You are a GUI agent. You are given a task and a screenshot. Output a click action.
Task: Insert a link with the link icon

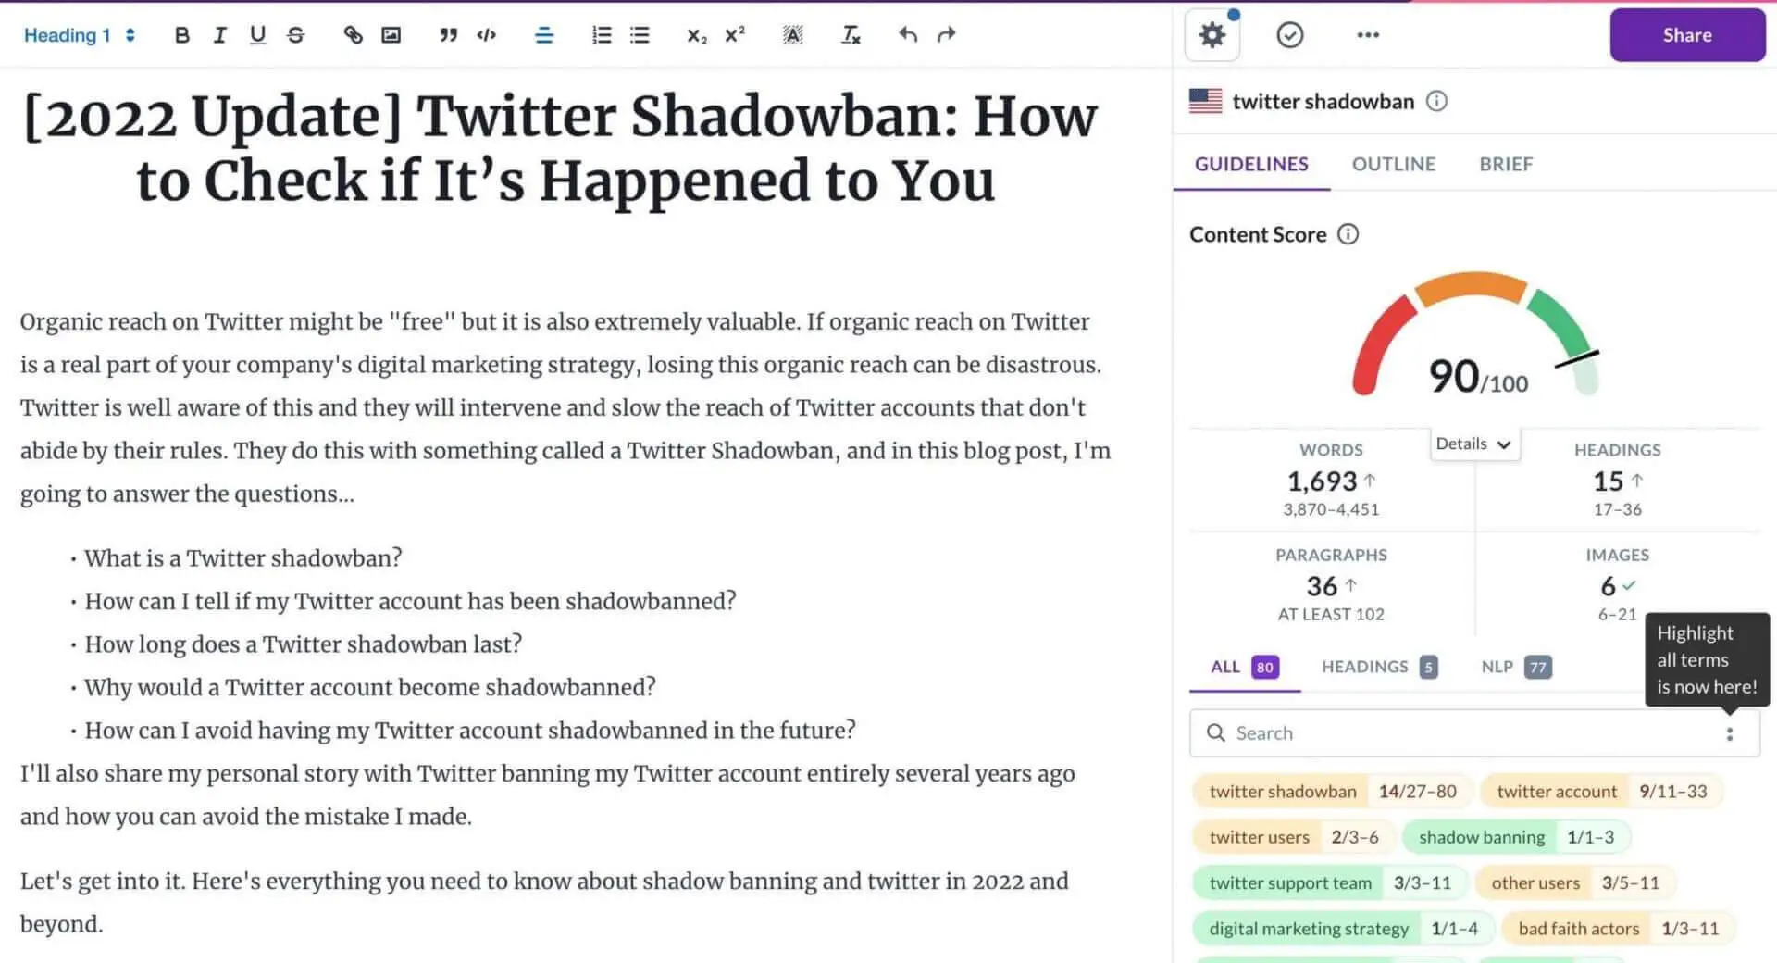pyautogui.click(x=353, y=35)
